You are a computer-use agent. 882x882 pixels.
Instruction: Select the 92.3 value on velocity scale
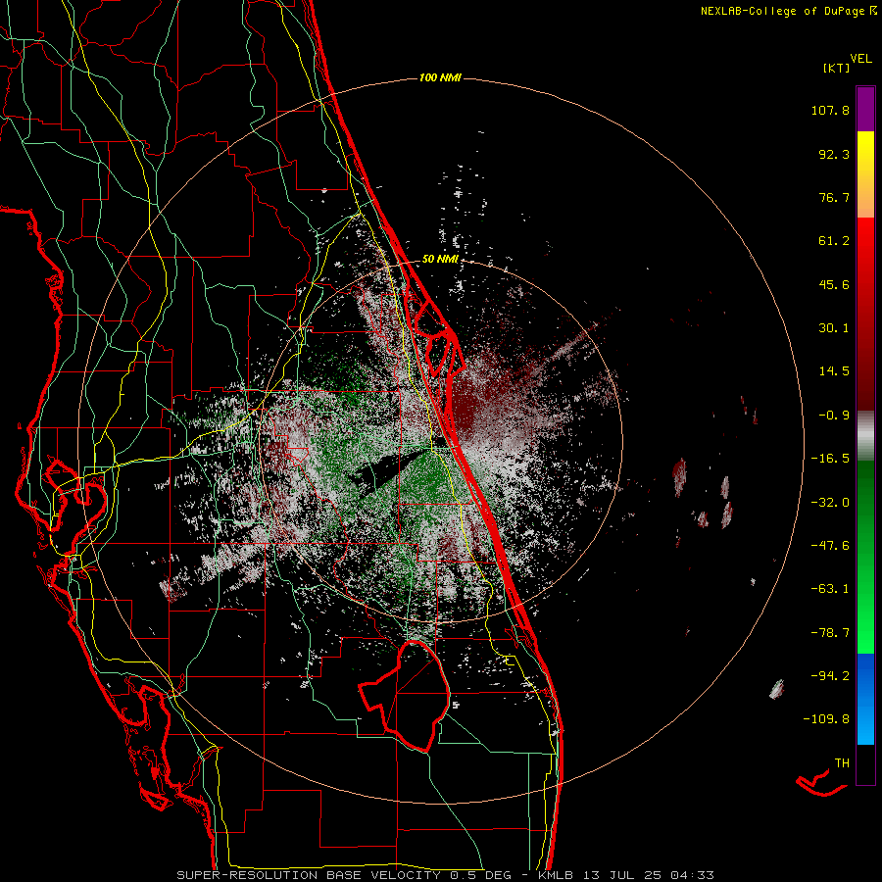click(x=834, y=154)
